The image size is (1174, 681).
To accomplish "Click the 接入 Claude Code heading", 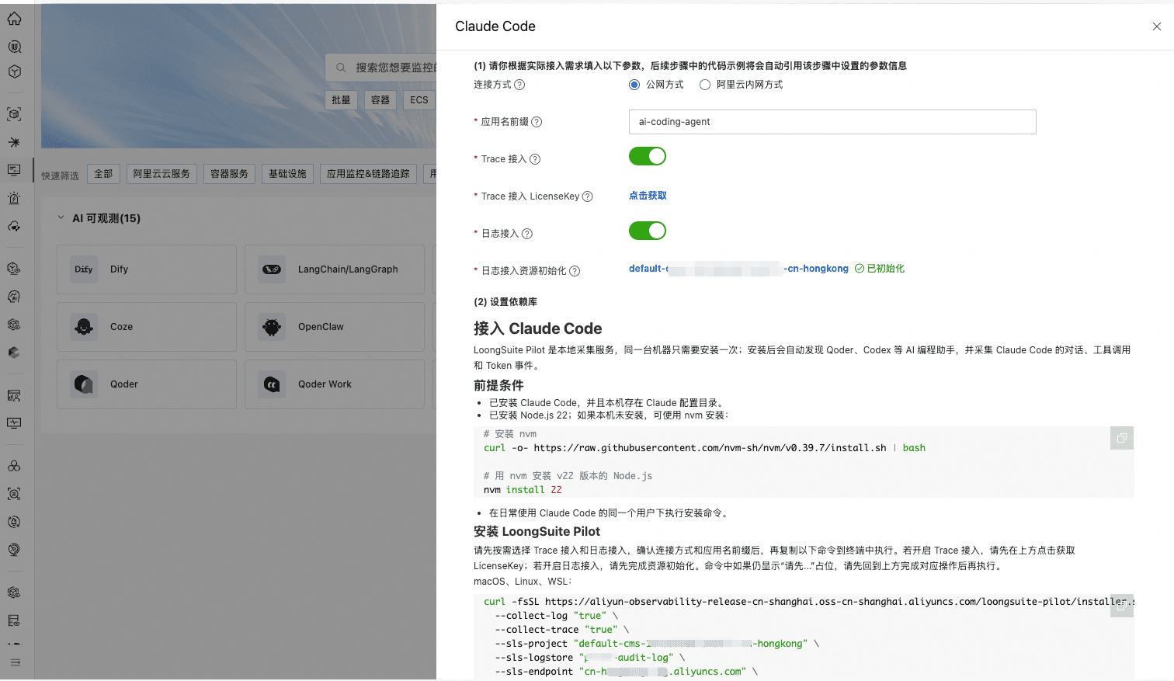I will (x=538, y=328).
